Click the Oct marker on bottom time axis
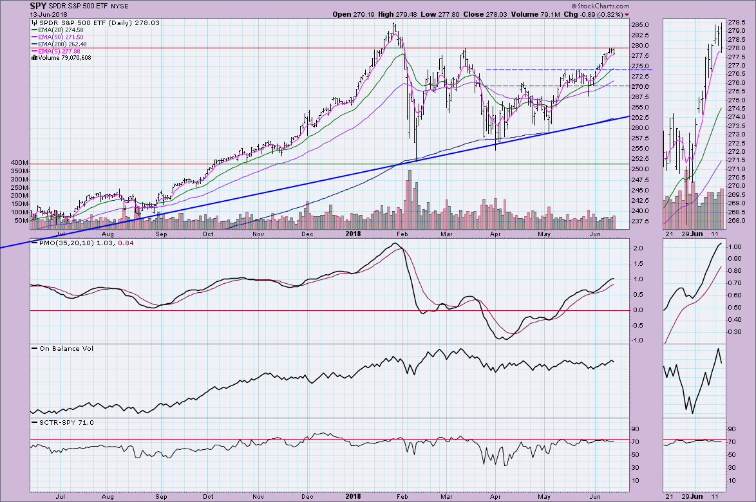The image size is (756, 502). 207,496
